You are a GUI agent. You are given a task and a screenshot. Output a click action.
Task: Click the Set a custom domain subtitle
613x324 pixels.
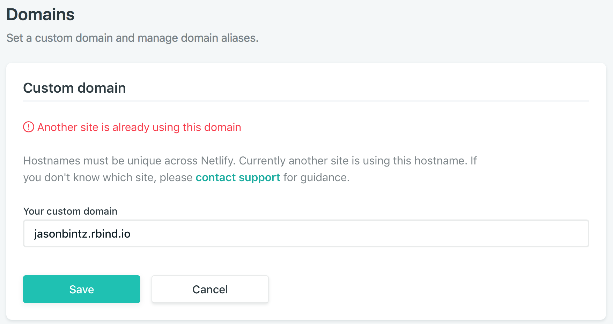[x=132, y=38]
